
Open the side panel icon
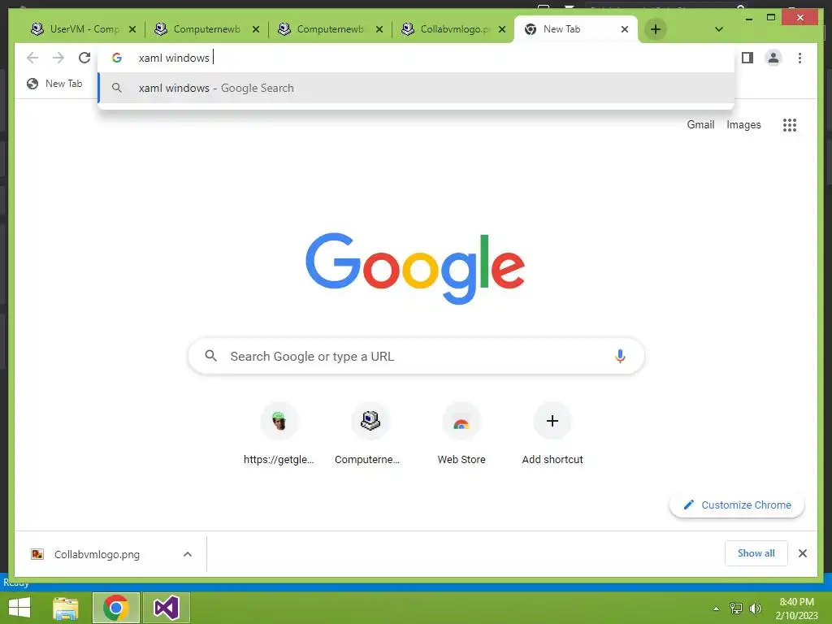point(747,58)
